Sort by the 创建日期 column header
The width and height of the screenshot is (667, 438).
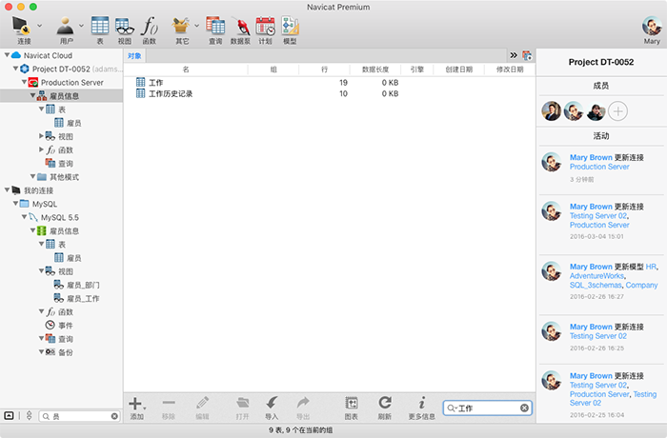458,70
